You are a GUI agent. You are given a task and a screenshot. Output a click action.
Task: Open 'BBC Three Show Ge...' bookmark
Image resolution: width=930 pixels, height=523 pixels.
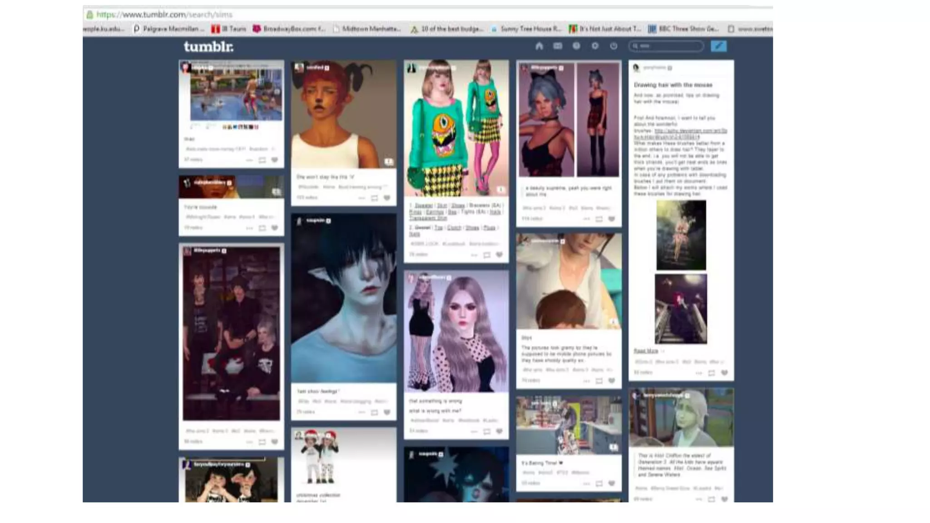pos(684,29)
